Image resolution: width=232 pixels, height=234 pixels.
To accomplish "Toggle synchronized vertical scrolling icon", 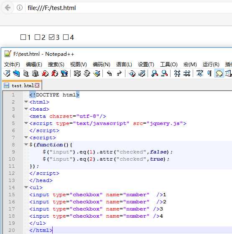I will point(177,73).
